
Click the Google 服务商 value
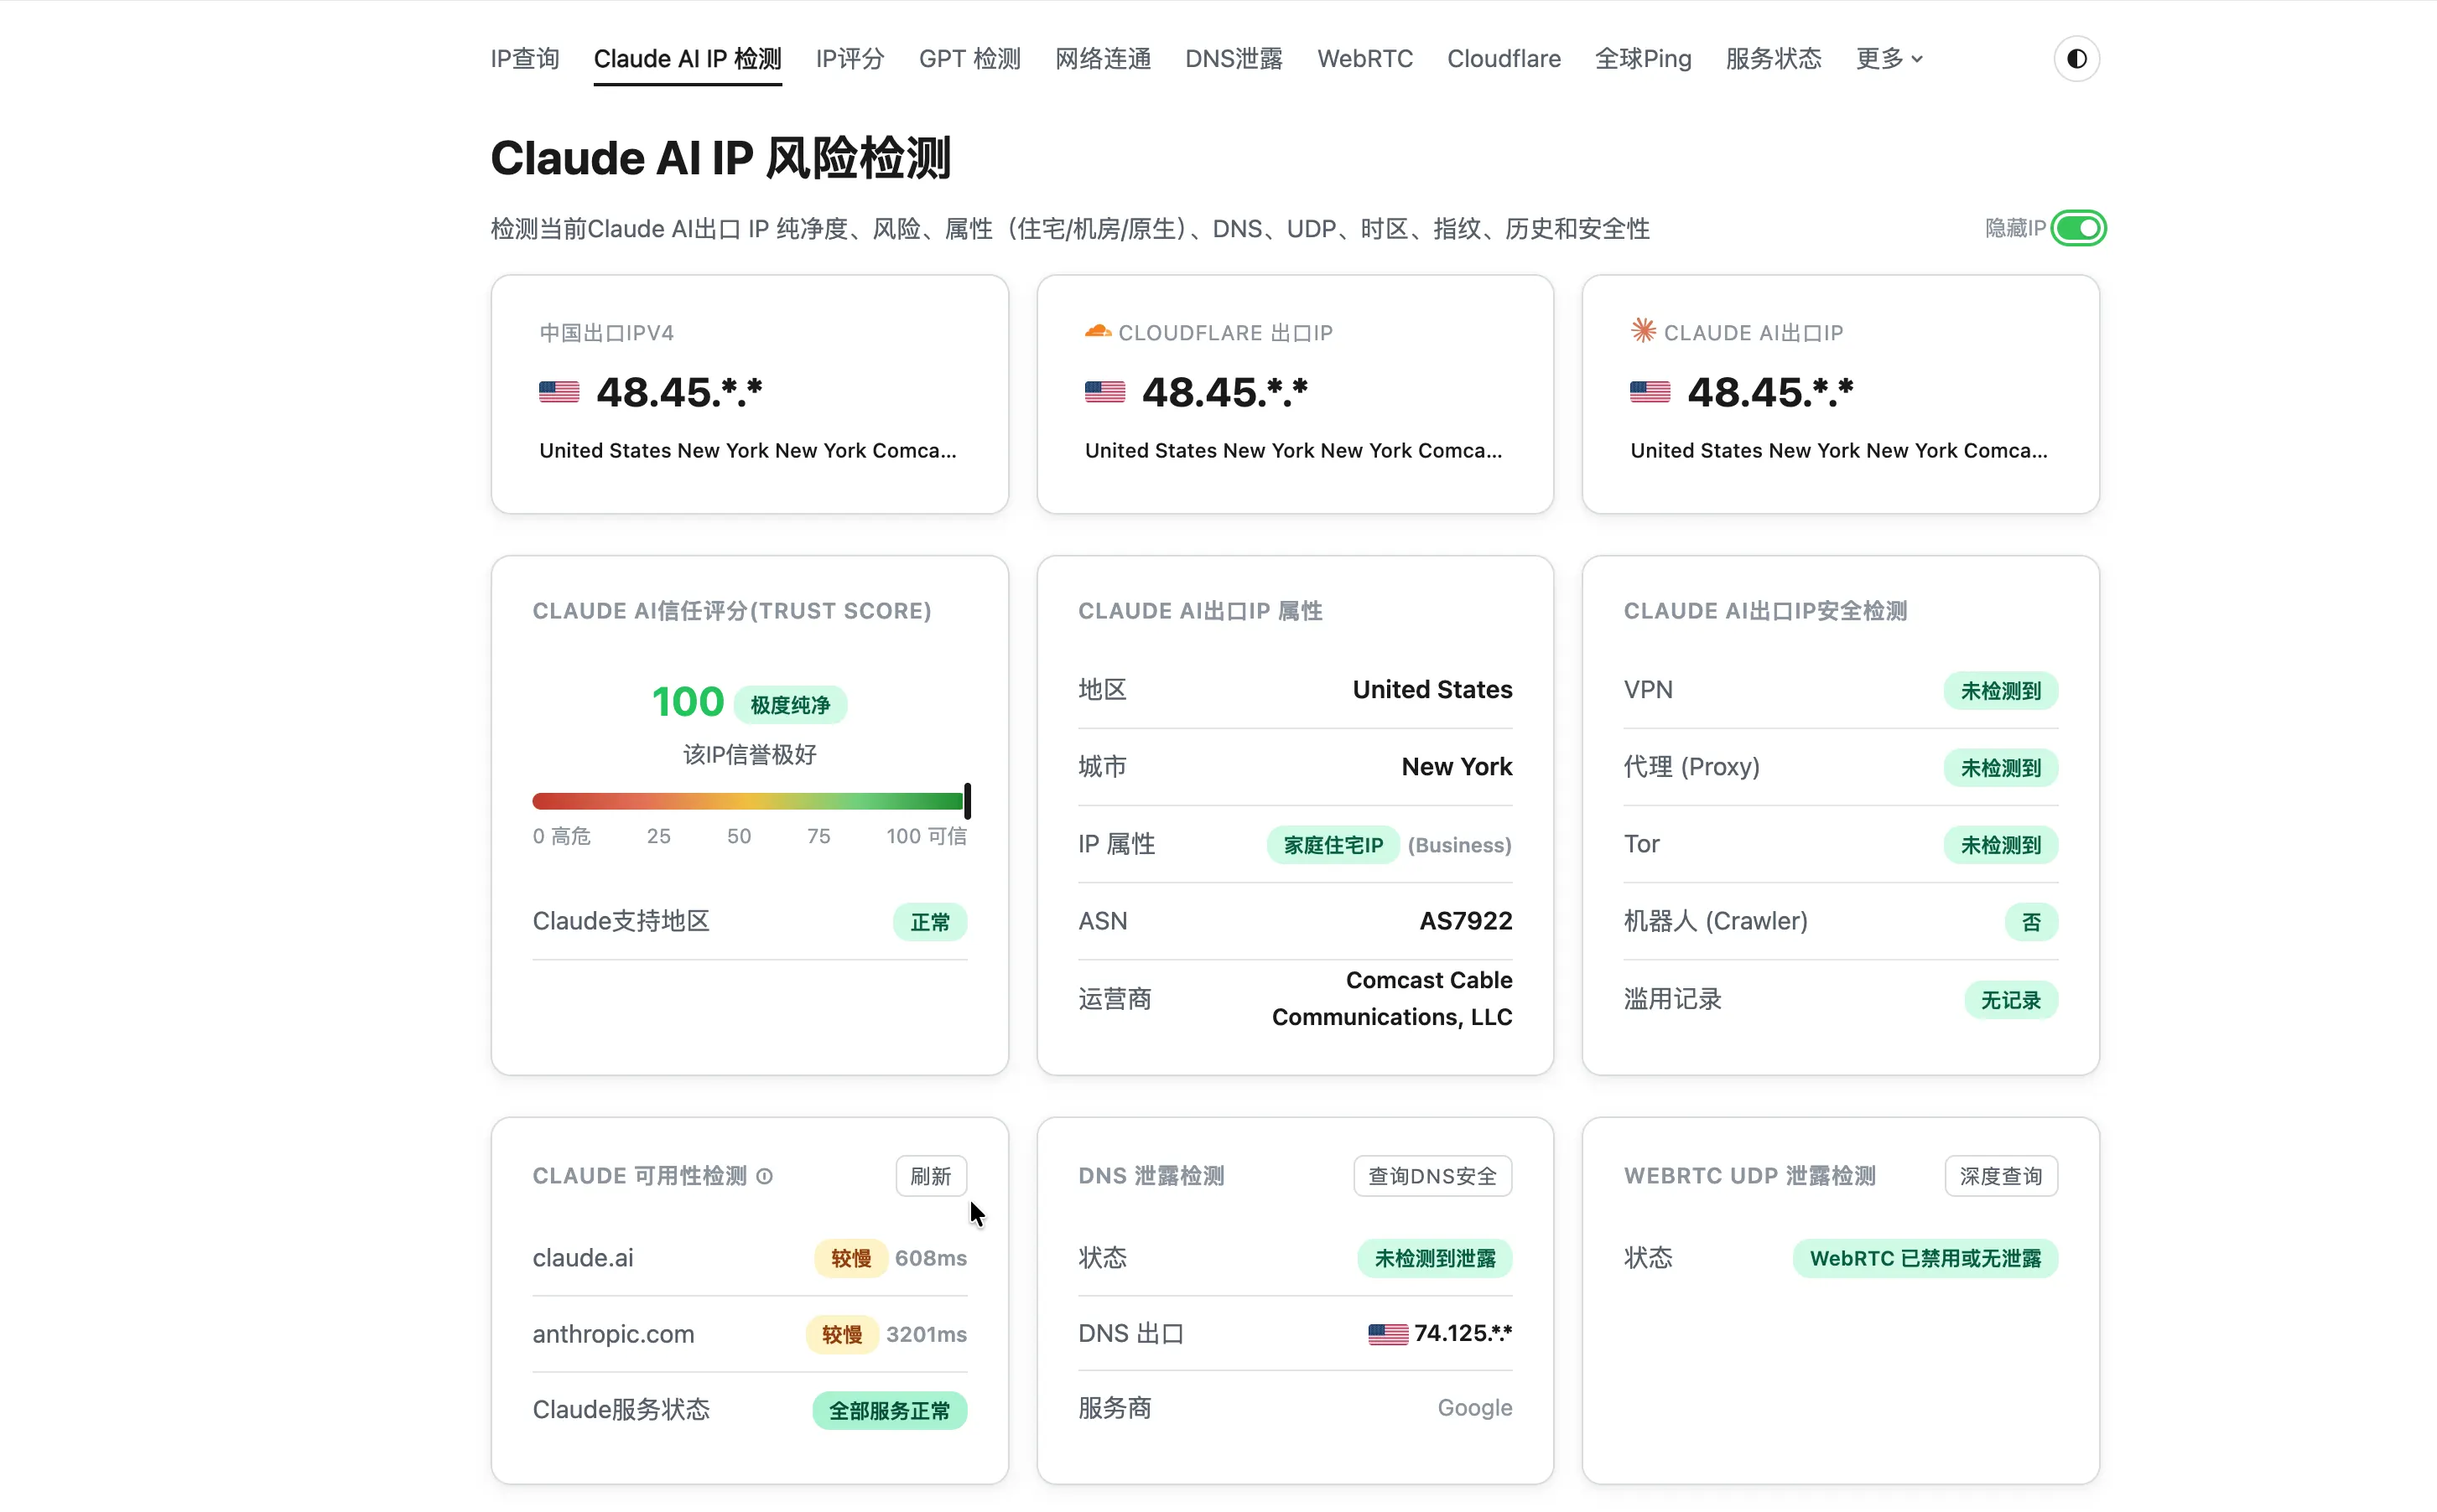(x=1474, y=1408)
